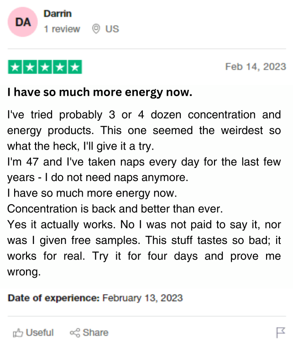Click the February 13, 2023 experience date
The width and height of the screenshot is (293, 342).
point(142,298)
